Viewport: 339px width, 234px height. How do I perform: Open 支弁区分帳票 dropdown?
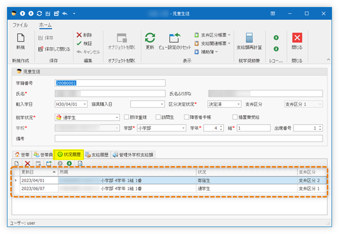tap(212, 35)
